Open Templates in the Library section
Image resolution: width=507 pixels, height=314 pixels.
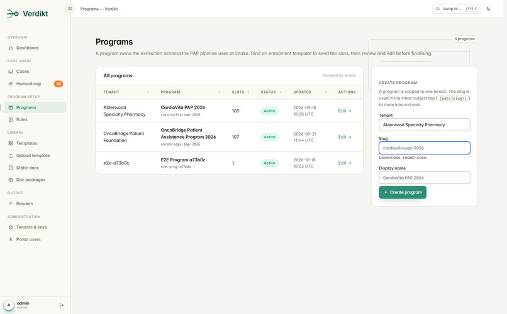coord(35,143)
